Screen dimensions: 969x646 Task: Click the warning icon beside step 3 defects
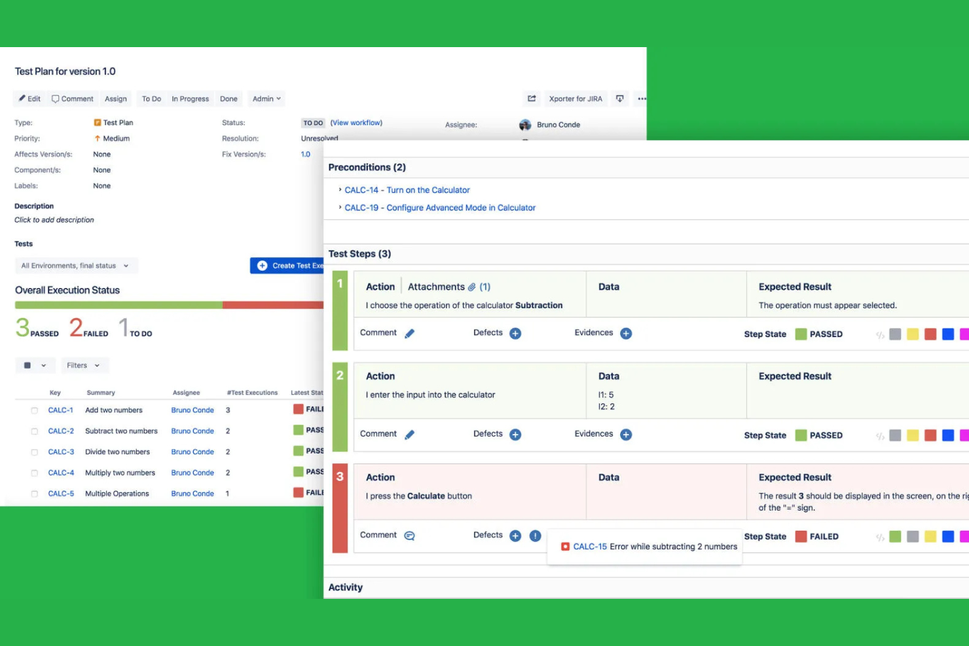[x=535, y=535]
